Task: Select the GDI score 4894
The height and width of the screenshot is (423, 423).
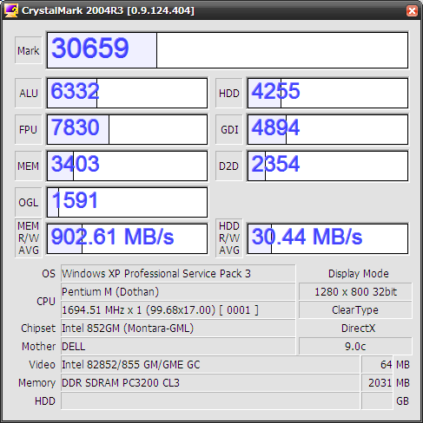Action: [327, 129]
